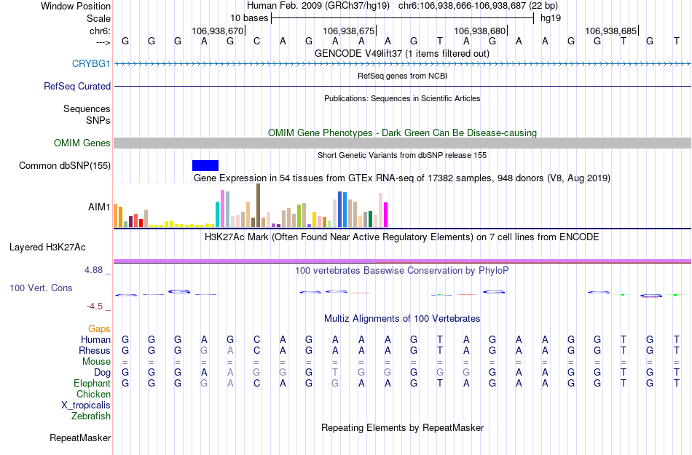Click the blue Common dbSNP variant item
This screenshot has width=692, height=455.
coord(205,165)
